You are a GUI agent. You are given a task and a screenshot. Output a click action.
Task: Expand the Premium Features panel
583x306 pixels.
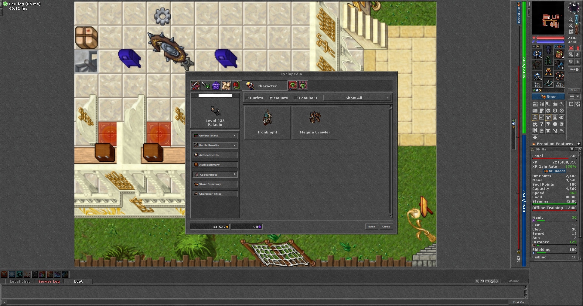click(578, 144)
